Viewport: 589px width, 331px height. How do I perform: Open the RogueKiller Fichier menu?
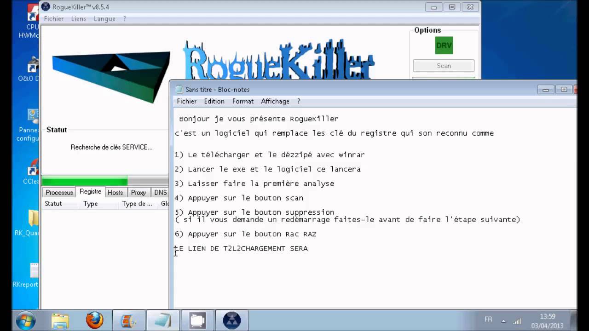point(54,19)
